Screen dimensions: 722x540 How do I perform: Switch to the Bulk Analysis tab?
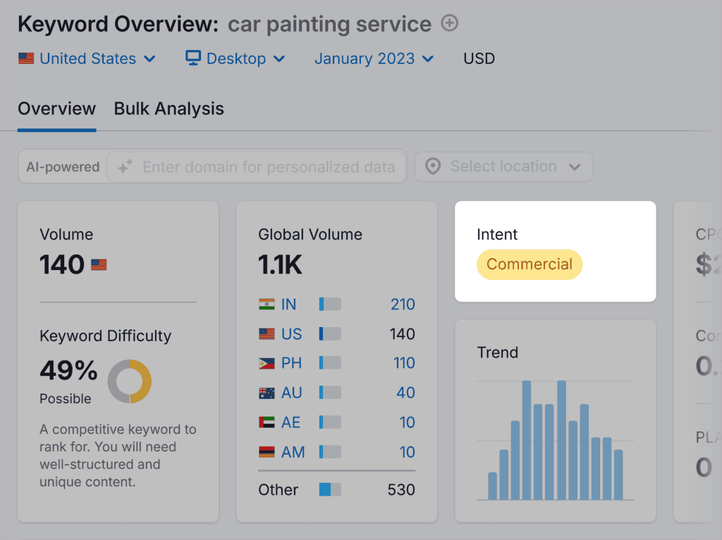point(169,109)
